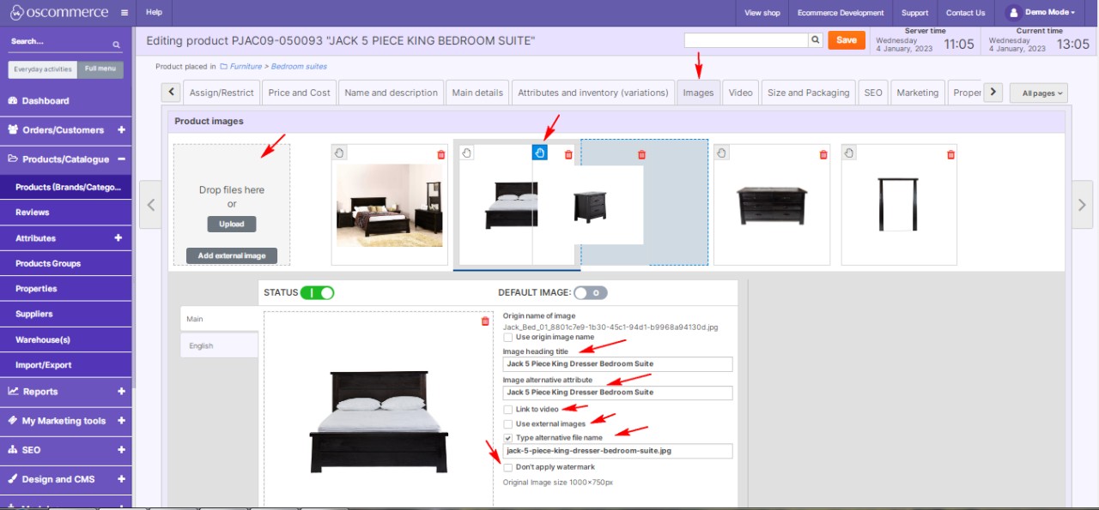Viewport: 1099px width, 510px height.
Task: Click the Image alternative attribute field
Action: pos(618,393)
